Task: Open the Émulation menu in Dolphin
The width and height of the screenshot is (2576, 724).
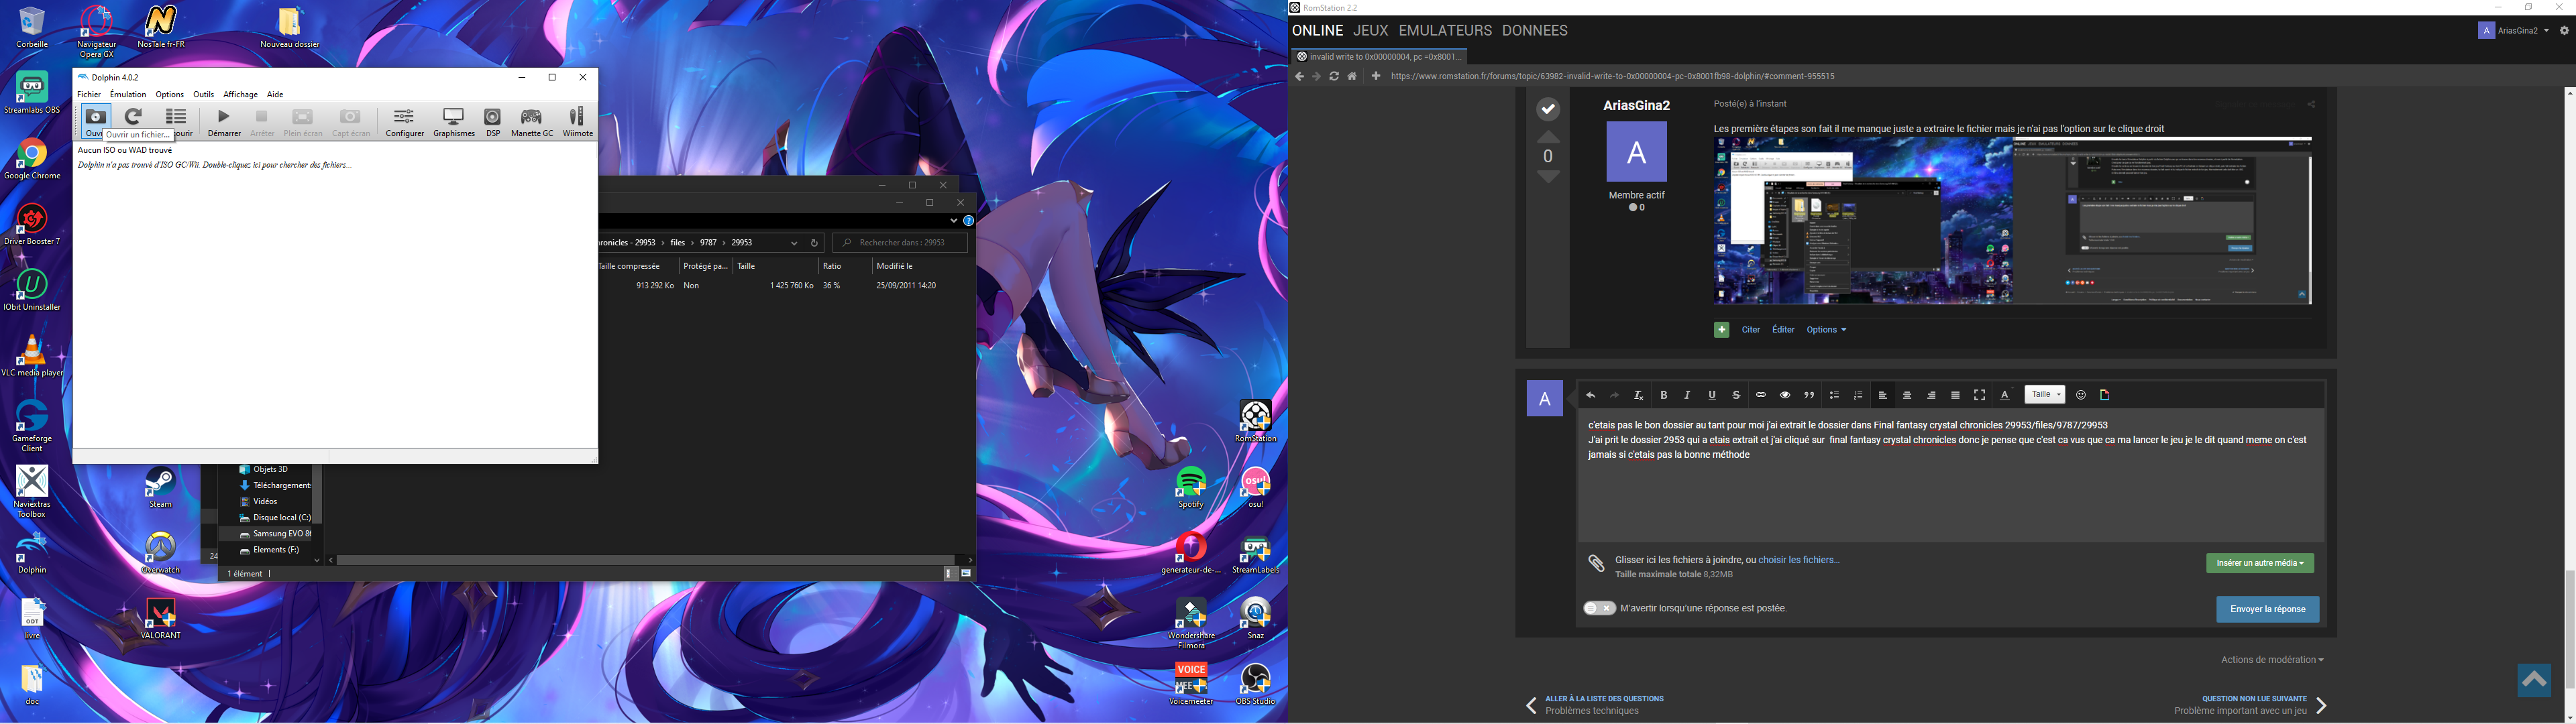Action: 128,95
